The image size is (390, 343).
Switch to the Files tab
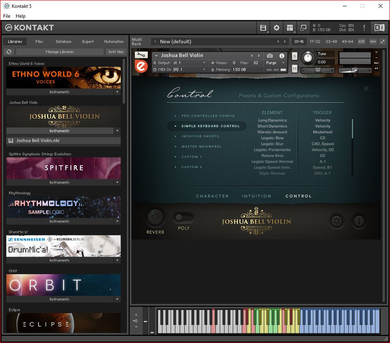(x=39, y=42)
